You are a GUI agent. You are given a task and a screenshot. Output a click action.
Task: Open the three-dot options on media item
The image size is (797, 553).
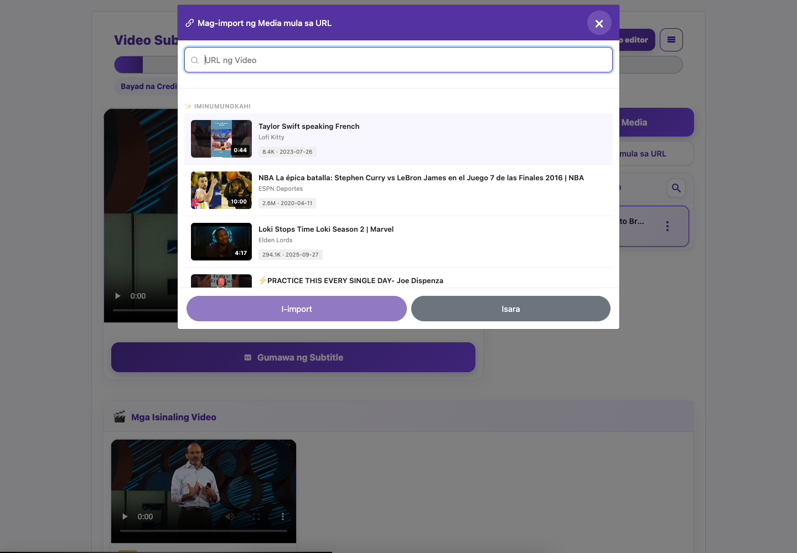click(x=667, y=226)
